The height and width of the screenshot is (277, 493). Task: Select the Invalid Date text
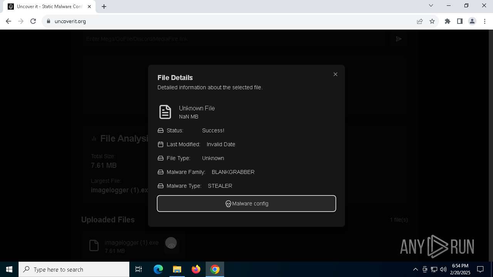[x=221, y=144]
